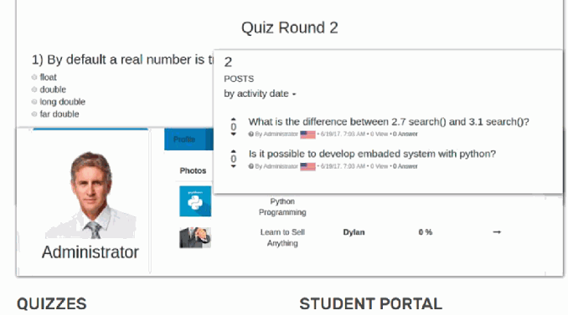Image resolution: width=568 pixels, height=315 pixels.
Task: Upvote the embedded system python question
Action: [x=233, y=151]
